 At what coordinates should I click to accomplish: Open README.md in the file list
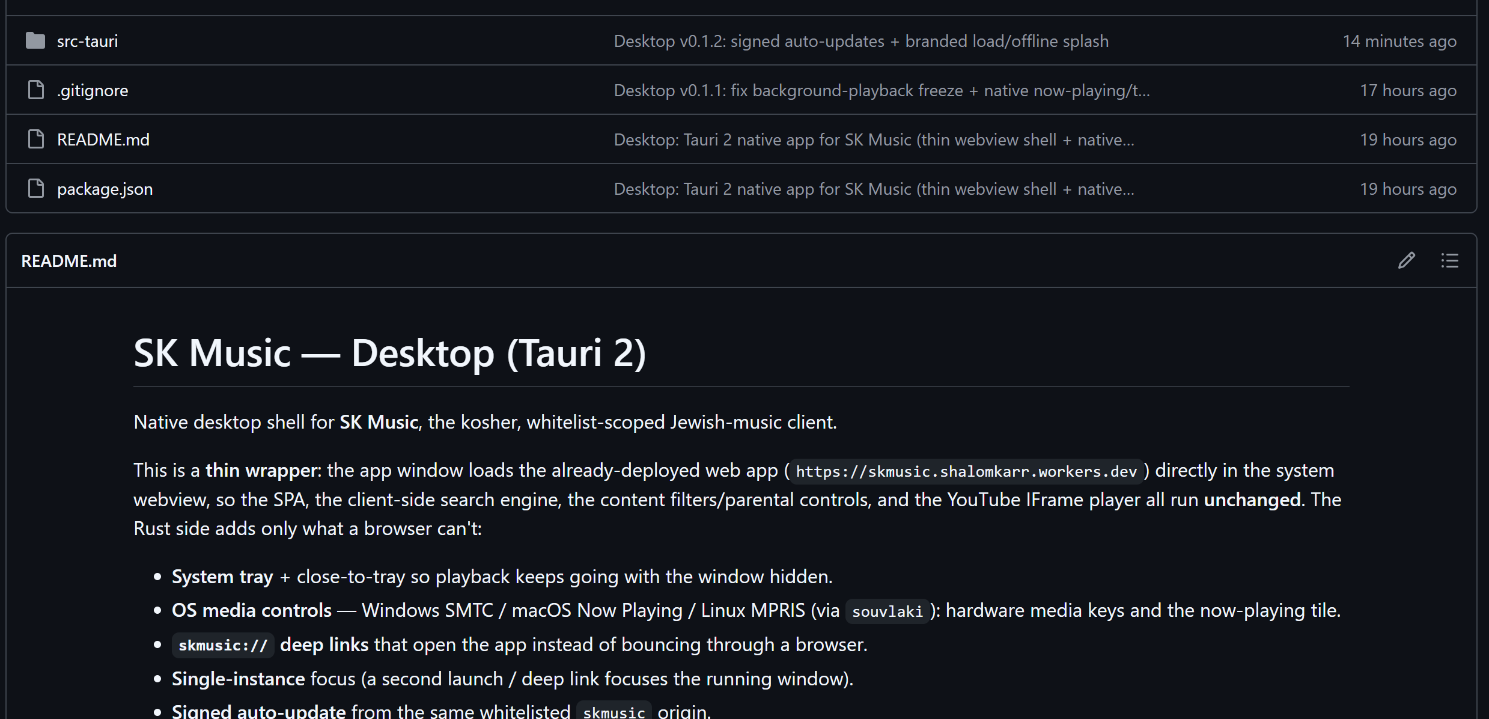[x=103, y=139]
